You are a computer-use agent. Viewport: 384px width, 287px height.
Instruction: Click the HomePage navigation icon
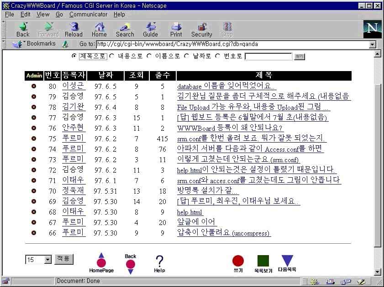[x=101, y=263]
